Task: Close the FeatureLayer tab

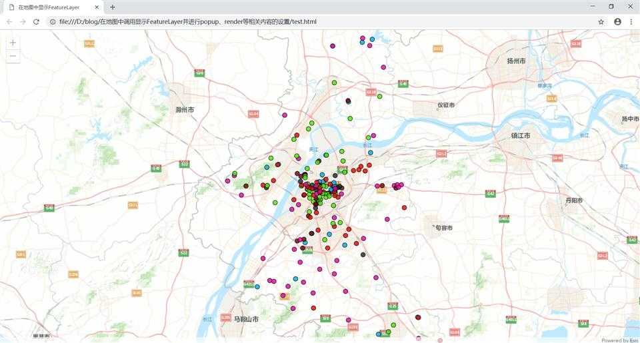Action: tap(97, 7)
